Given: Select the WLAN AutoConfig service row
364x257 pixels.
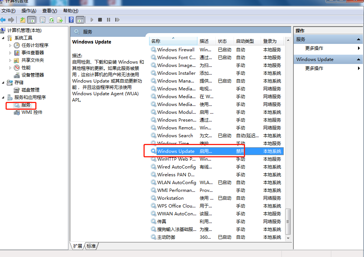Looking at the screenshot, I should [x=217, y=183].
